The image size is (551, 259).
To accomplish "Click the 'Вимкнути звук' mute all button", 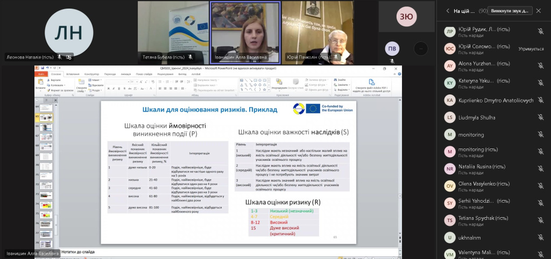I will click(511, 11).
